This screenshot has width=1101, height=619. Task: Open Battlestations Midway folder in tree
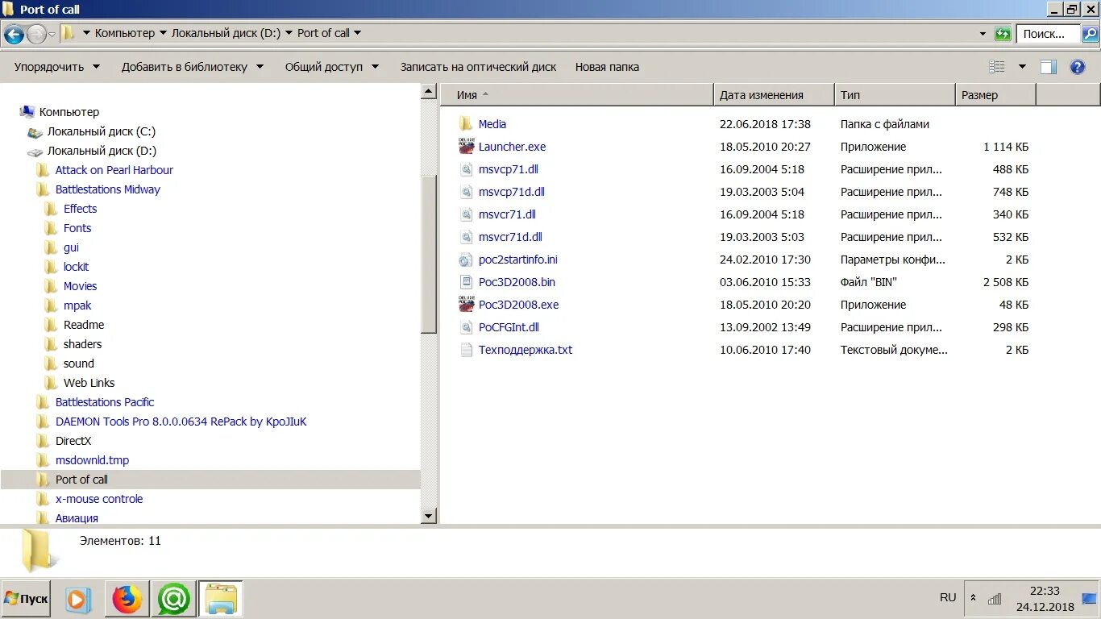[x=107, y=189]
